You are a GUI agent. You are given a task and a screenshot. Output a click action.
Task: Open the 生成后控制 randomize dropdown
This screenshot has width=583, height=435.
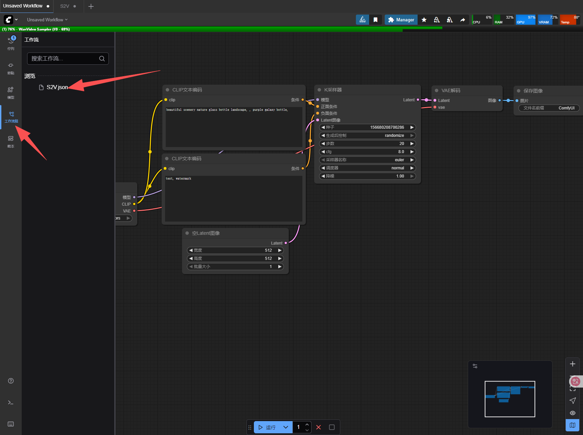point(367,136)
